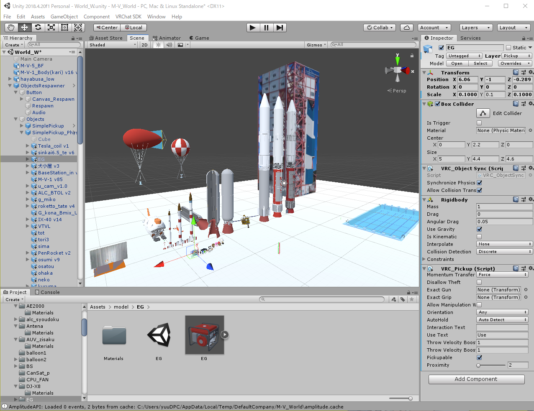The height and width of the screenshot is (411, 534).
Task: Select the EG prefab thumbnail with the red generator
Action: tap(205, 335)
